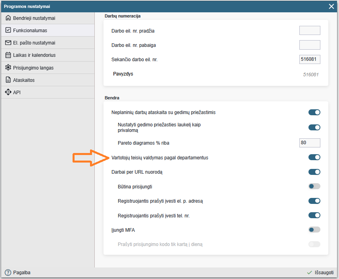Click the checkbox icon beside Funkcionalumas
This screenshot has width=339, height=279.
click(x=8, y=31)
